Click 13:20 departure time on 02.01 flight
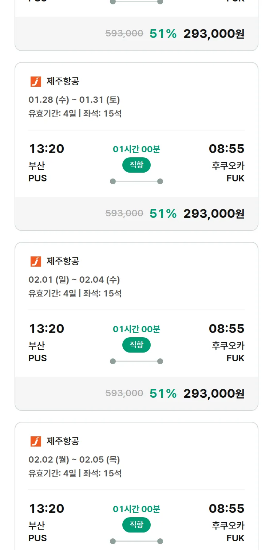The width and height of the screenshot is (273, 550). pyautogui.click(x=46, y=329)
